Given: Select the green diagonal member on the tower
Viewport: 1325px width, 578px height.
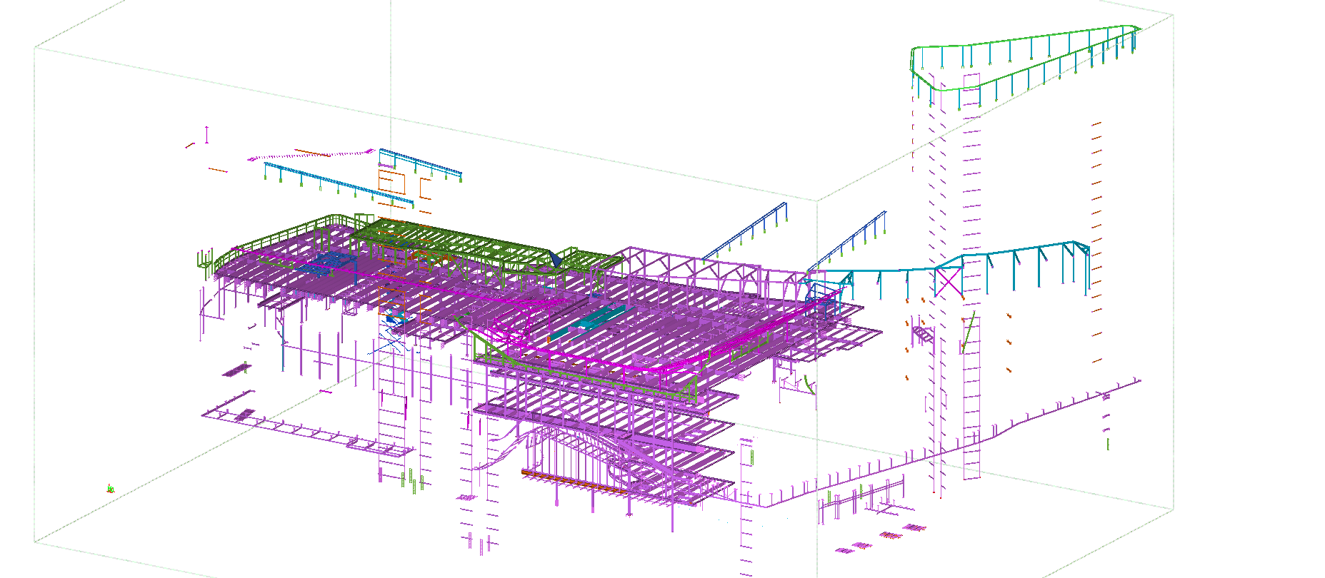Looking at the screenshot, I should (x=967, y=333).
